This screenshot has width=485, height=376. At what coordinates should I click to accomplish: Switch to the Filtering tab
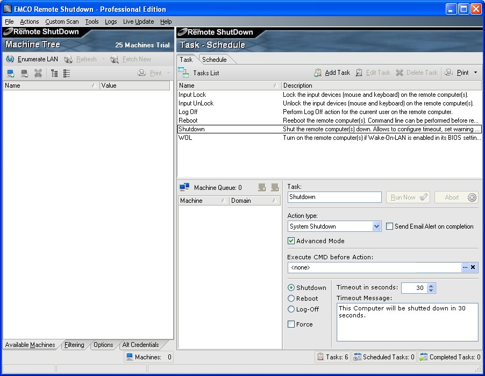click(74, 344)
